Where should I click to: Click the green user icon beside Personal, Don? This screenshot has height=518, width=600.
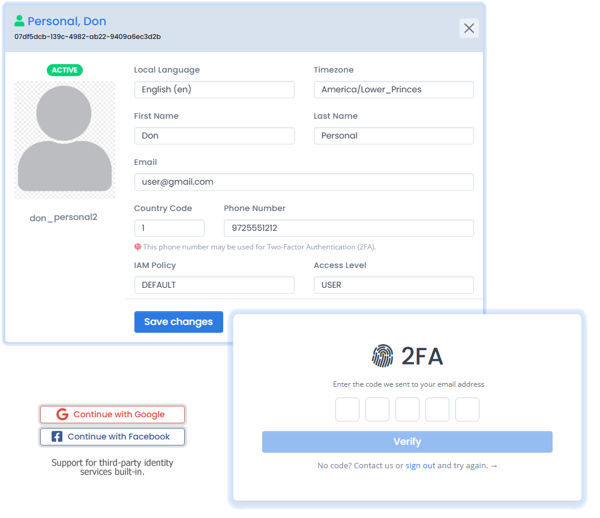pyautogui.click(x=19, y=21)
